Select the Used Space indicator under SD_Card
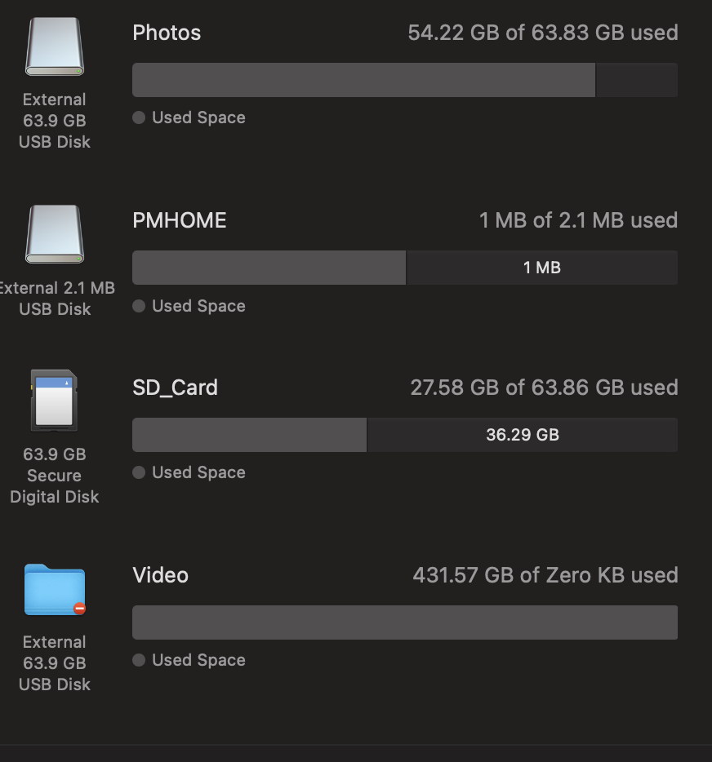 [x=139, y=472]
